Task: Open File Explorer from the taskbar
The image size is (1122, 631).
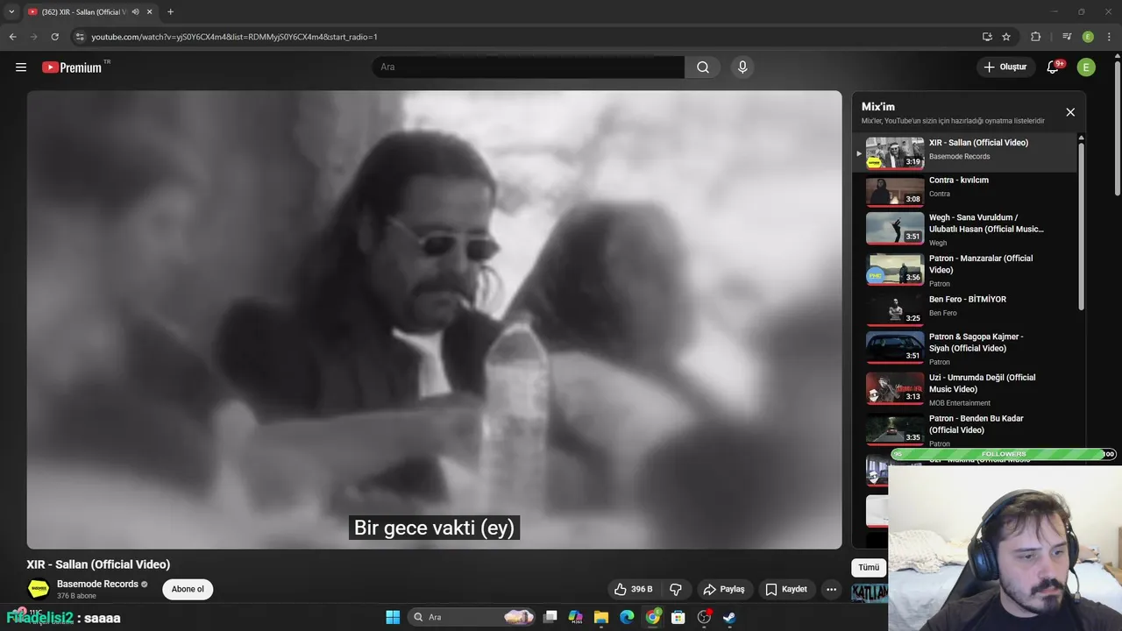Action: (x=601, y=617)
